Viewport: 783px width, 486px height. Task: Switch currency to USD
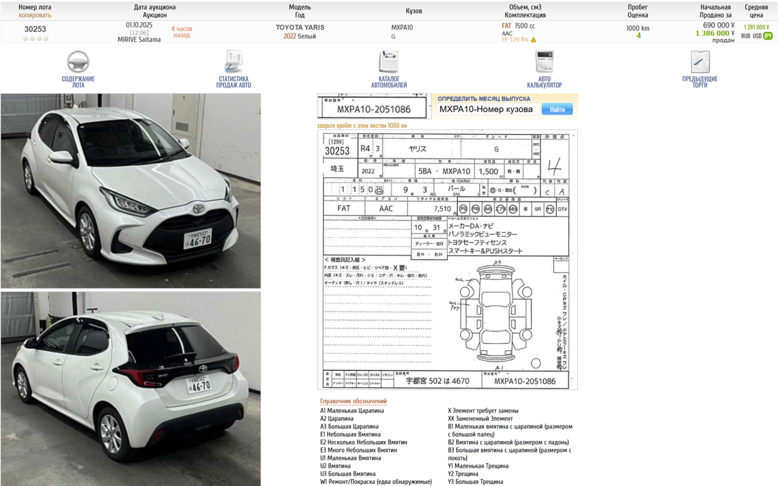(x=757, y=36)
